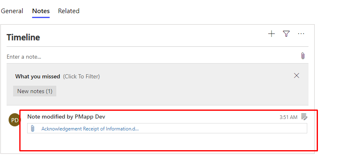Open the more commands ellipsis in Timeline
The image size is (359, 160).
(x=301, y=34)
